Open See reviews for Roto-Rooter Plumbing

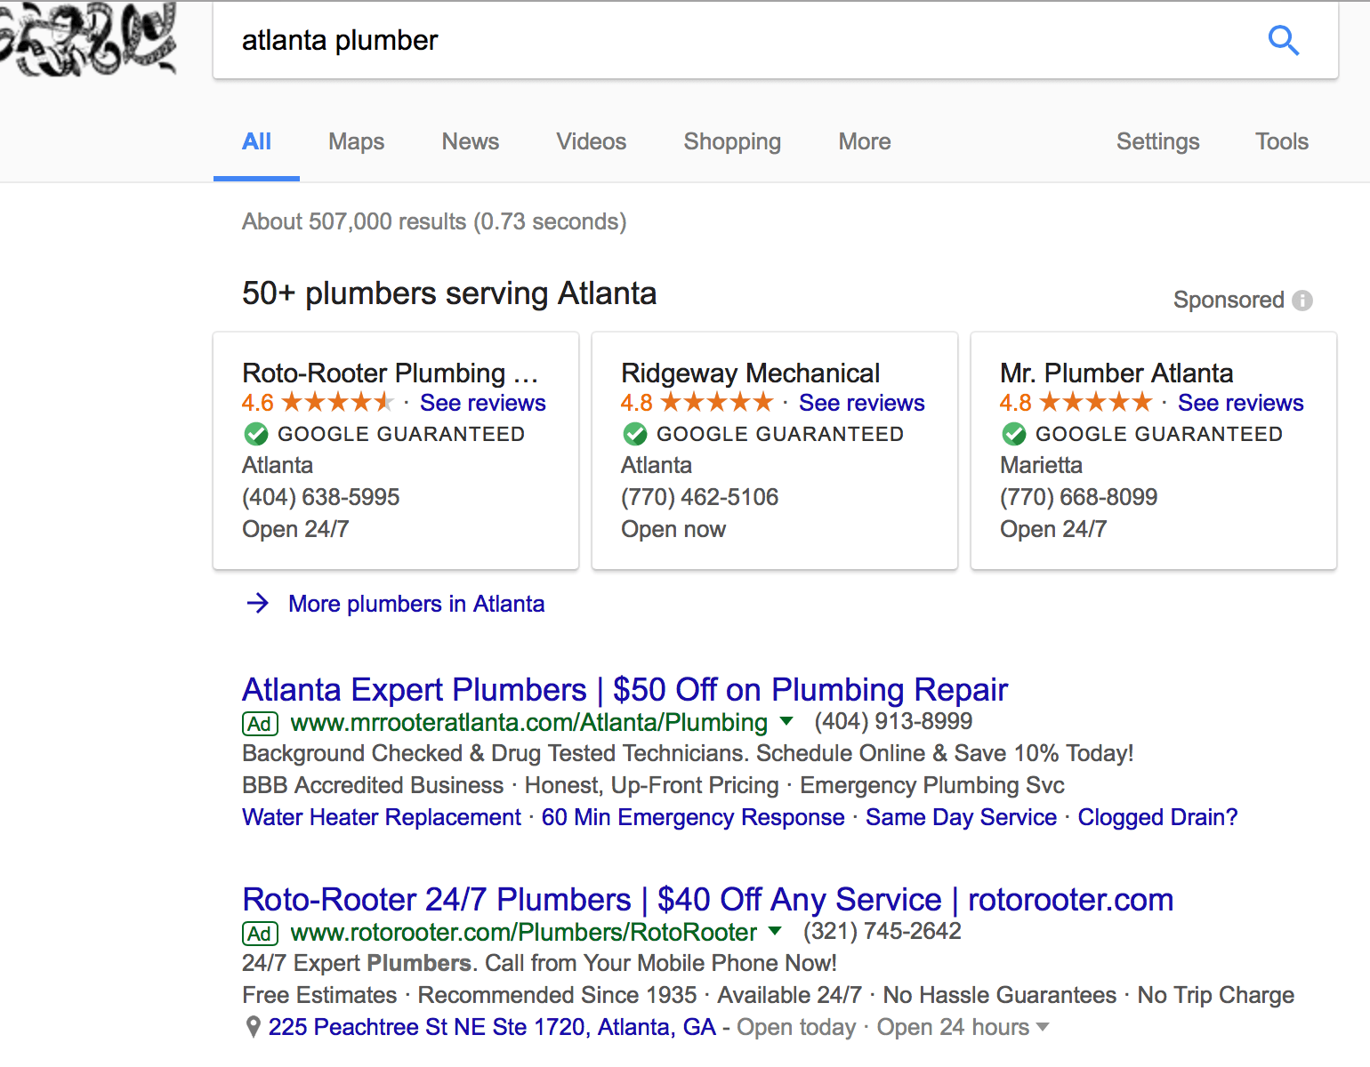coord(483,403)
